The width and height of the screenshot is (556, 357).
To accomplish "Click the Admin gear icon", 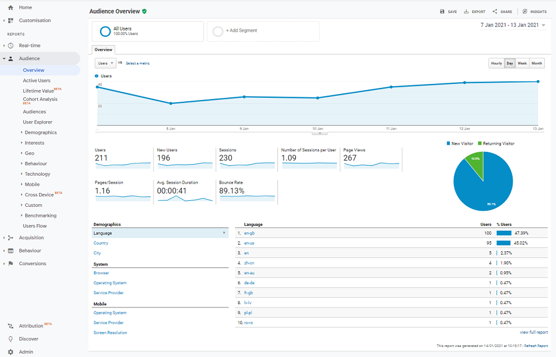I will coord(11,352).
